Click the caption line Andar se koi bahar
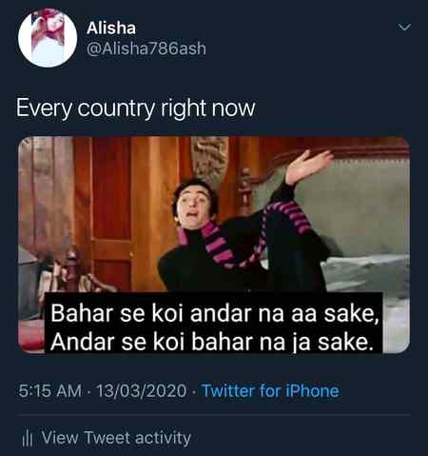This screenshot has height=456, width=428. (x=212, y=342)
